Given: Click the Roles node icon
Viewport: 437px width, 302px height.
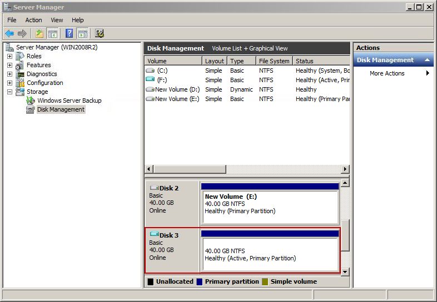Looking at the screenshot, I should 20,56.
